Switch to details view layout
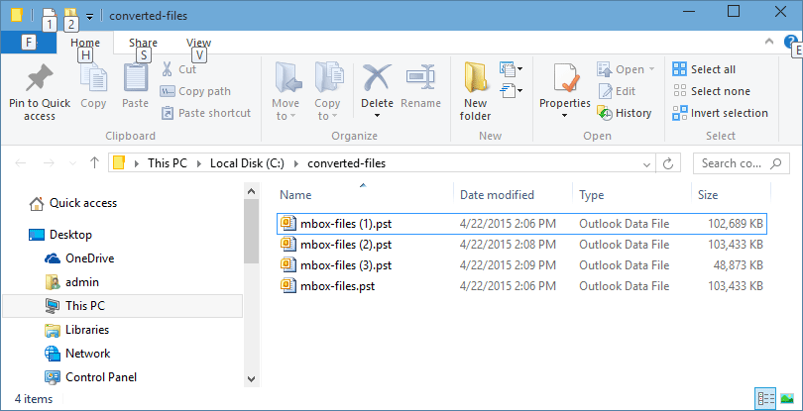803x411 pixels. tap(765, 398)
